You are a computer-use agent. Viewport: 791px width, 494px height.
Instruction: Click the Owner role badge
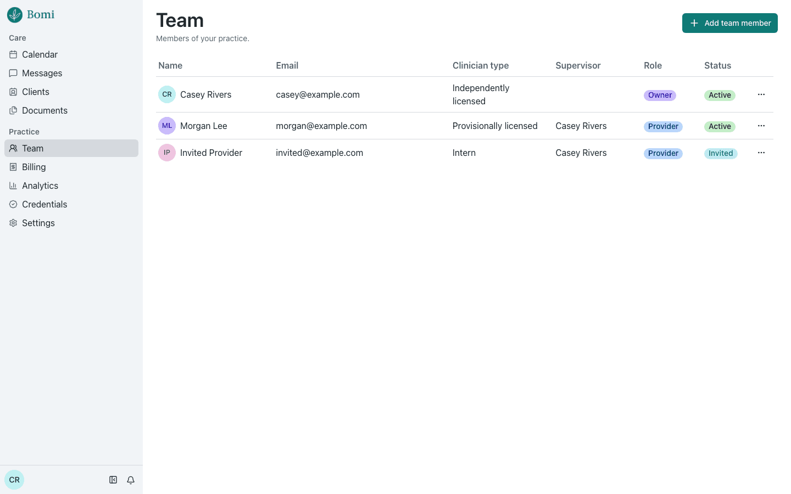click(x=660, y=95)
